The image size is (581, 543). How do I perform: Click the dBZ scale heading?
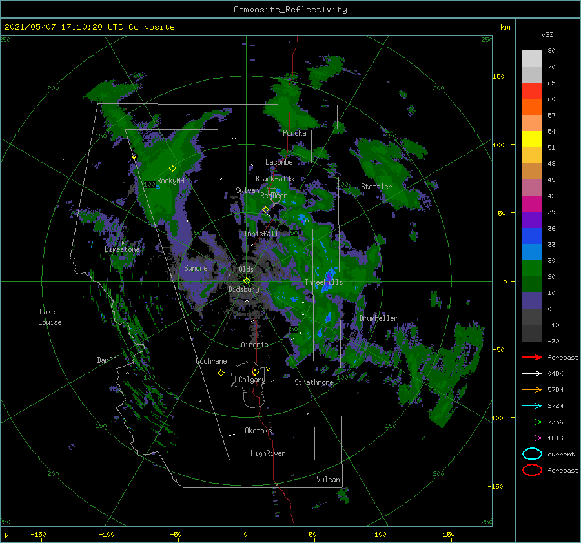point(547,34)
